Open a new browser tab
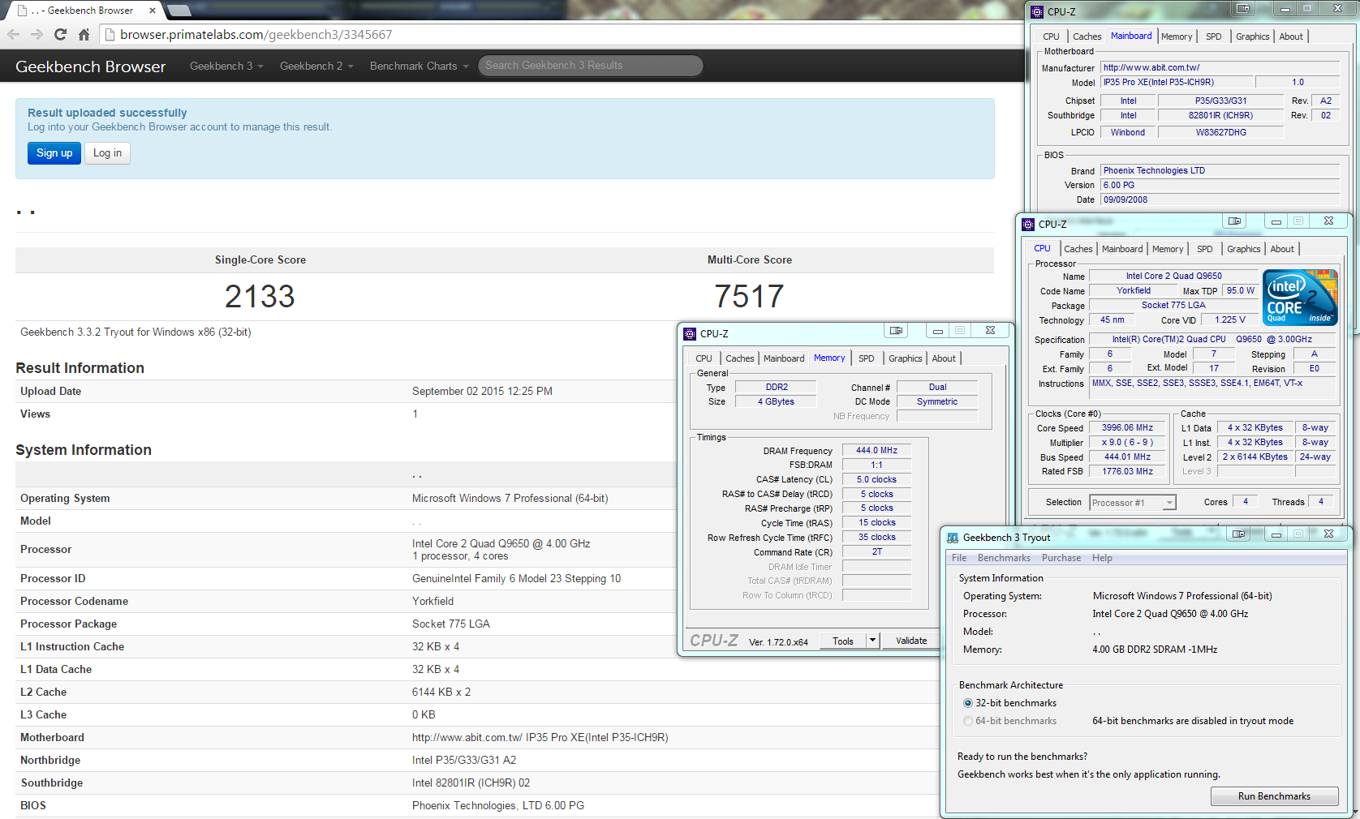 click(x=179, y=11)
